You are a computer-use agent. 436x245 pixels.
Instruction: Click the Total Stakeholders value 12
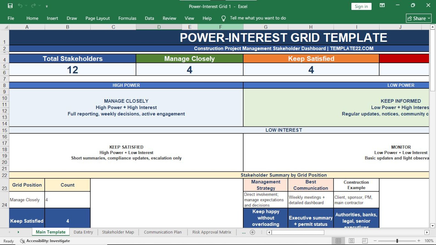point(72,70)
